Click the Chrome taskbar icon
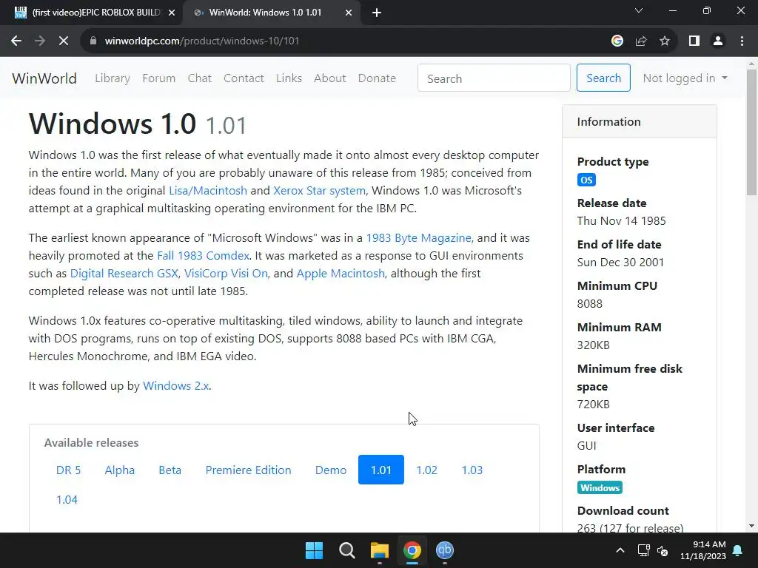The height and width of the screenshot is (568, 758). 412,550
